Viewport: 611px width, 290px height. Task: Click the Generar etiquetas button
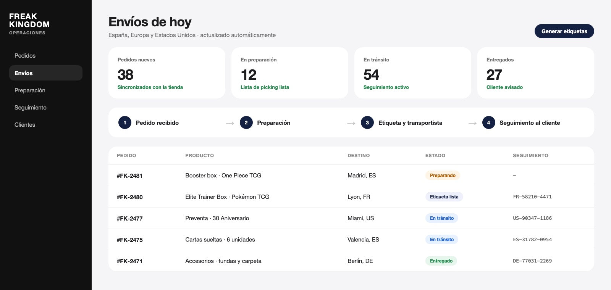(x=564, y=31)
